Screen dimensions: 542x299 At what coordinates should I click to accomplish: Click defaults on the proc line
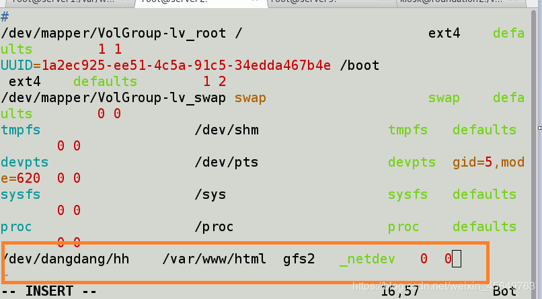click(484, 226)
